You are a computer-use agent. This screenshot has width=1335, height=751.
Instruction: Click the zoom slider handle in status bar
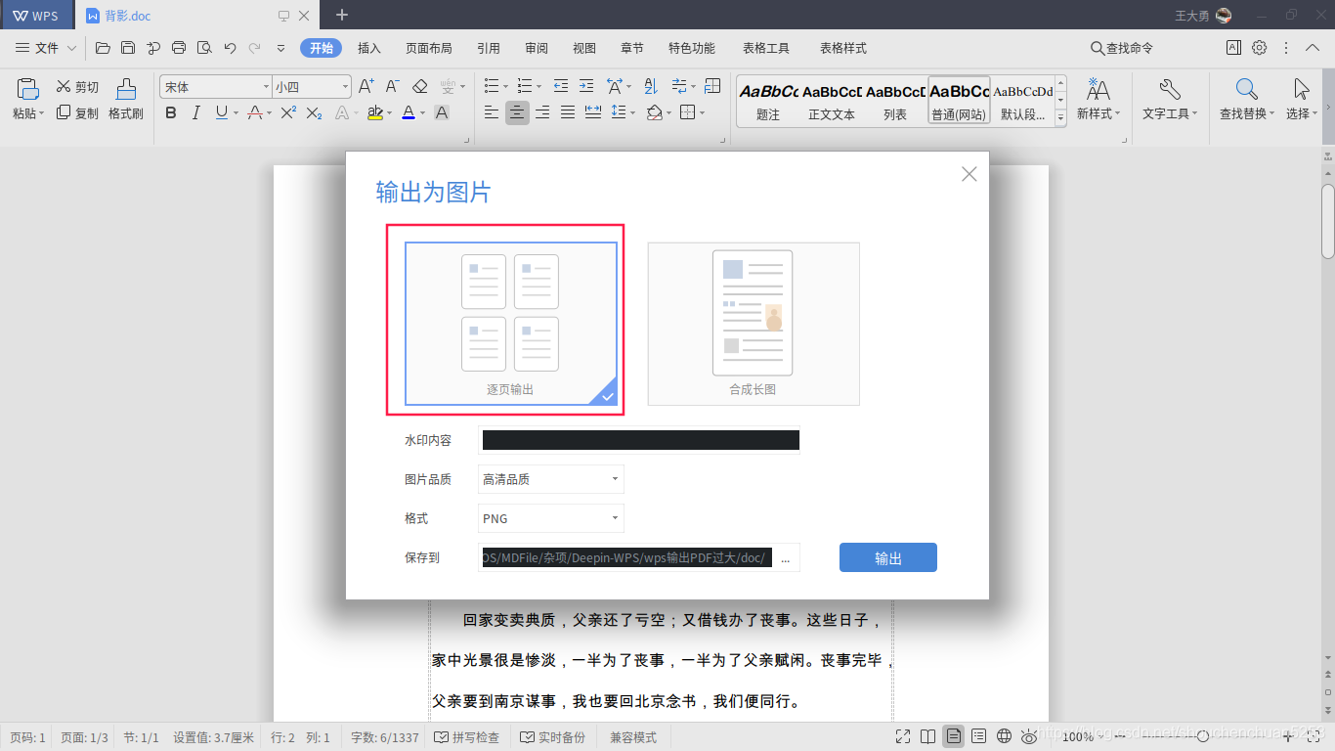pyautogui.click(x=1204, y=736)
